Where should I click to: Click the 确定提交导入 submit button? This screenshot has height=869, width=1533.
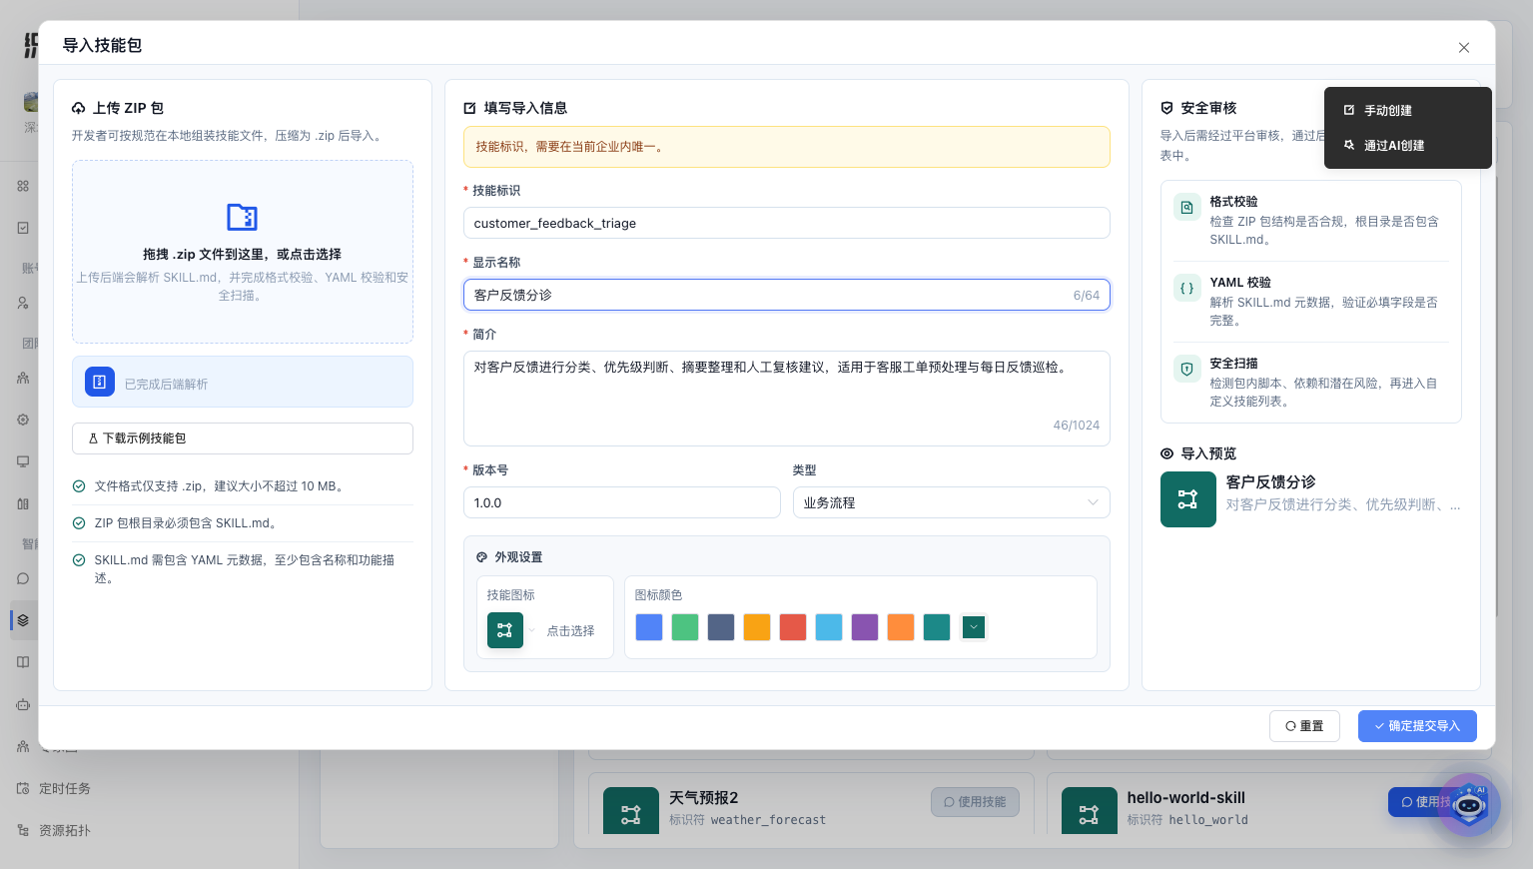pos(1417,726)
